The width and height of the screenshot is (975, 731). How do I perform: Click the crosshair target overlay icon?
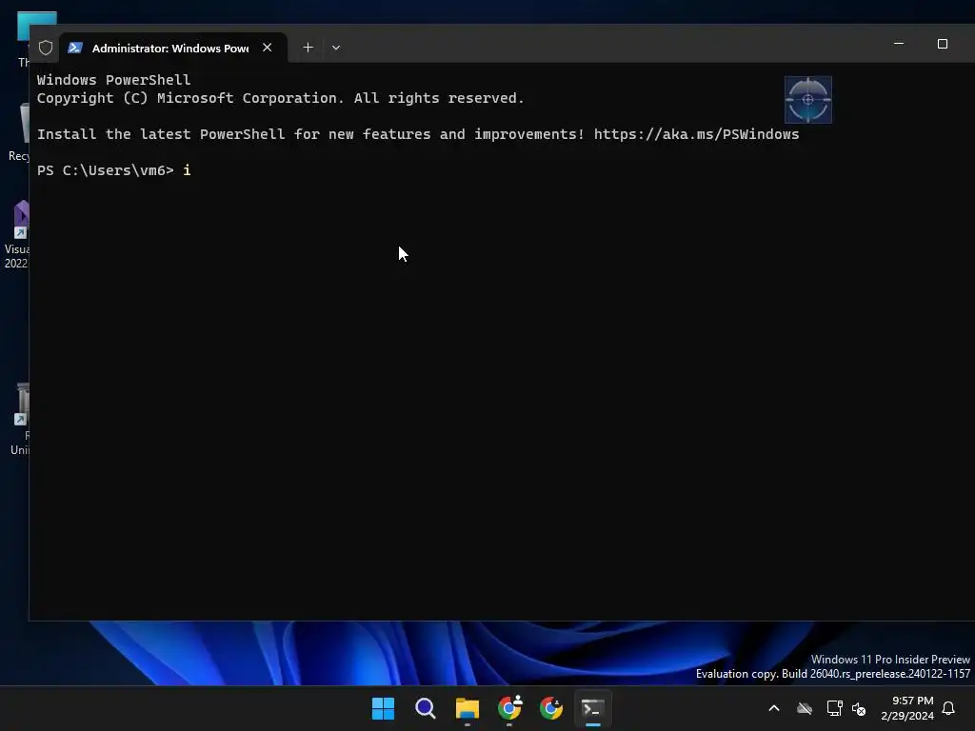coord(807,99)
